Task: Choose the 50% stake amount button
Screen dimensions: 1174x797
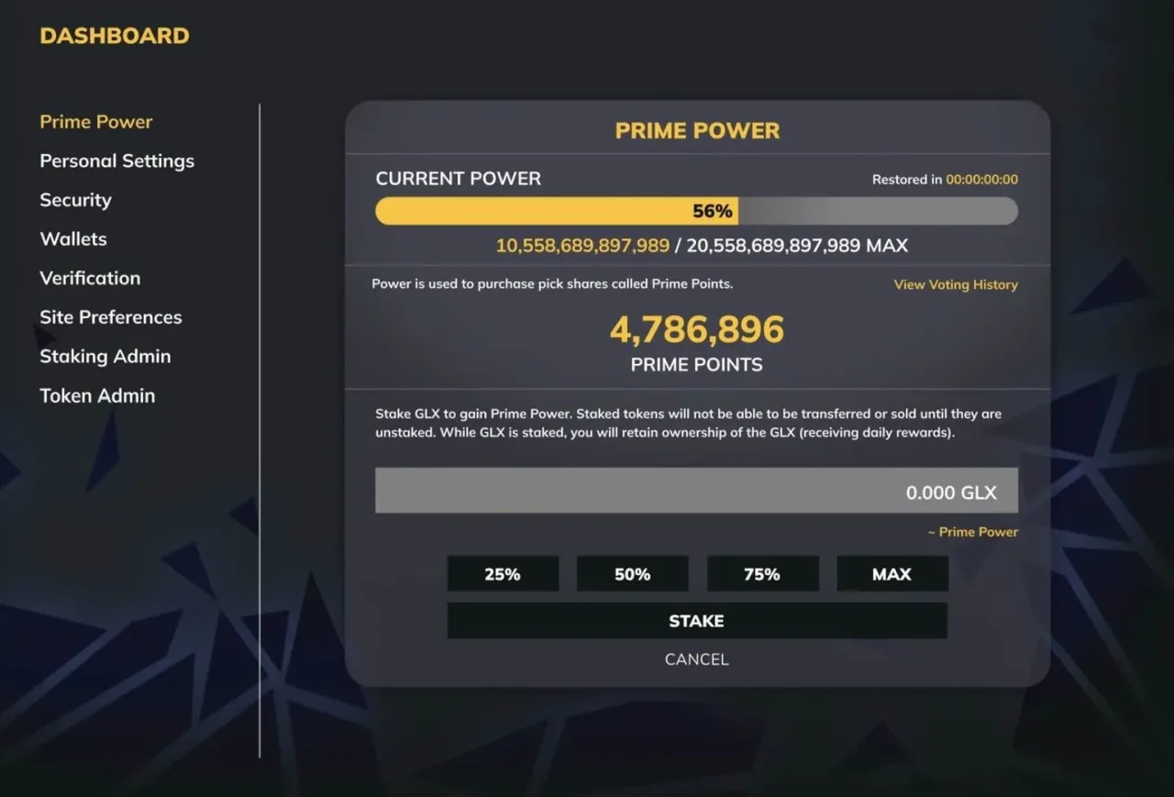Action: click(632, 574)
